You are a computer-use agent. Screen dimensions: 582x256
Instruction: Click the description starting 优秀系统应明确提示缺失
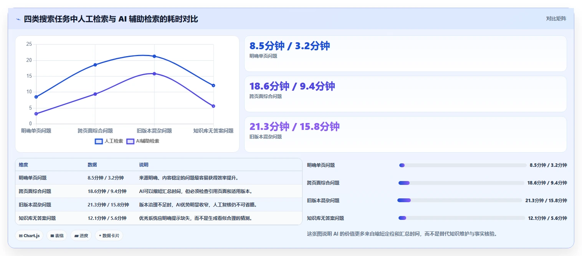click(x=195, y=218)
